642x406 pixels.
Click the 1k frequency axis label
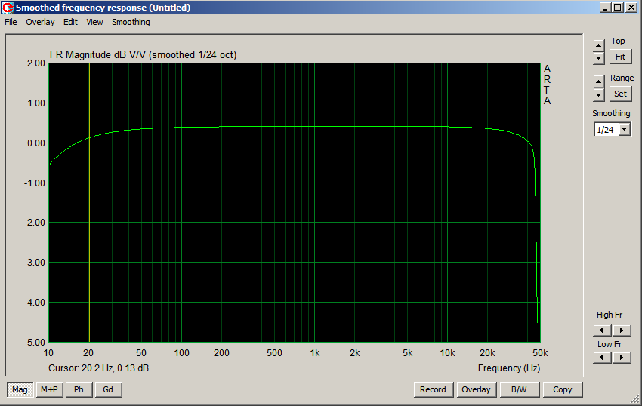click(x=314, y=353)
